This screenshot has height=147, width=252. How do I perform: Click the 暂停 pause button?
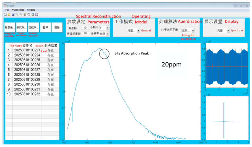(x=45, y=27)
